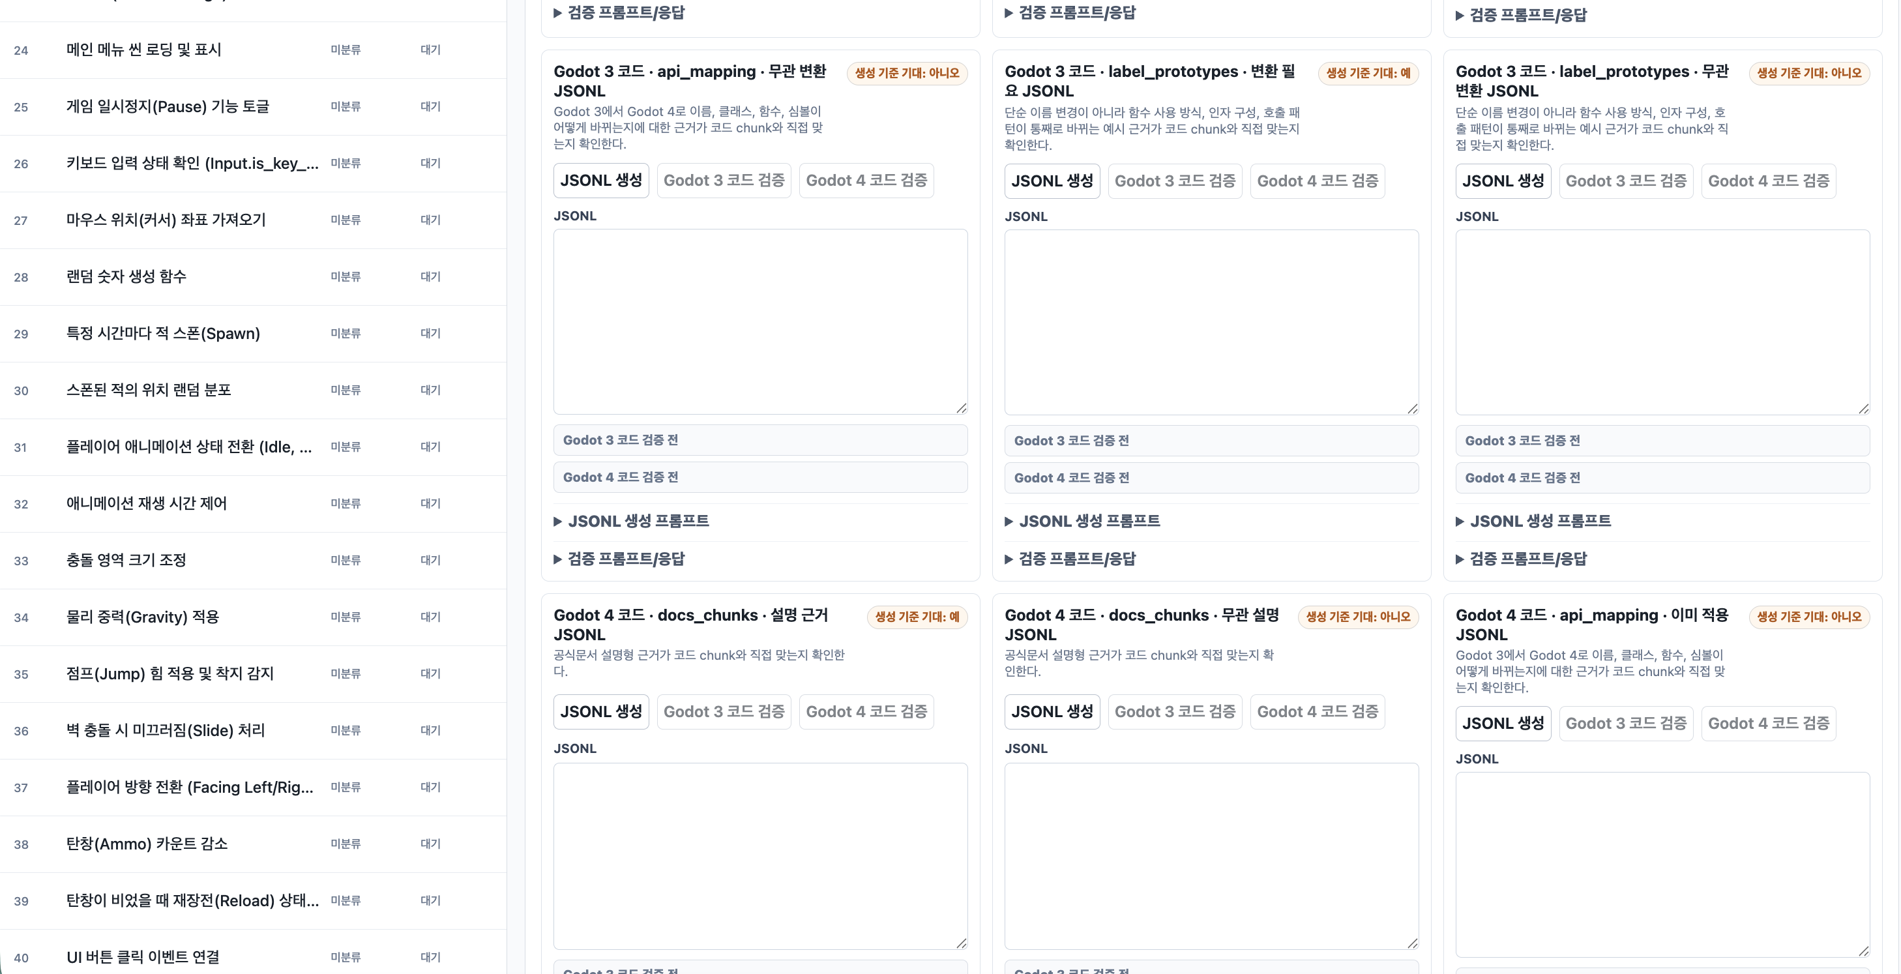Select row 26 키보드 입력 상태 확인

[x=253, y=164]
